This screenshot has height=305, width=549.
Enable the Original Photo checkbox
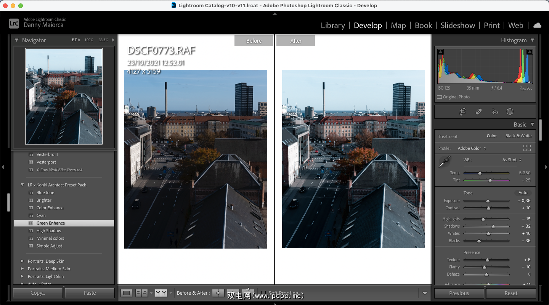[x=440, y=97]
